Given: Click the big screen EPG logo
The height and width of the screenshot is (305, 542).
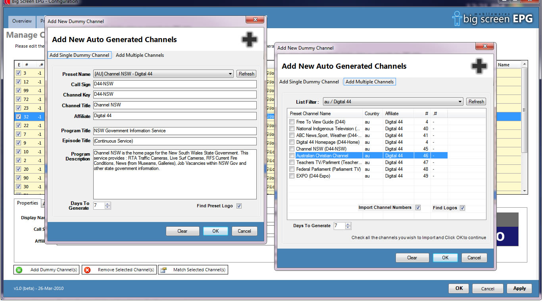Looking at the screenshot, I should 492,18.
